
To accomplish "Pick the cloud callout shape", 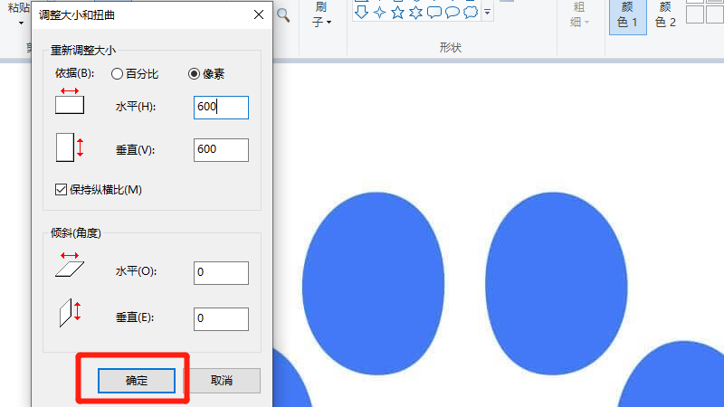I will [470, 13].
